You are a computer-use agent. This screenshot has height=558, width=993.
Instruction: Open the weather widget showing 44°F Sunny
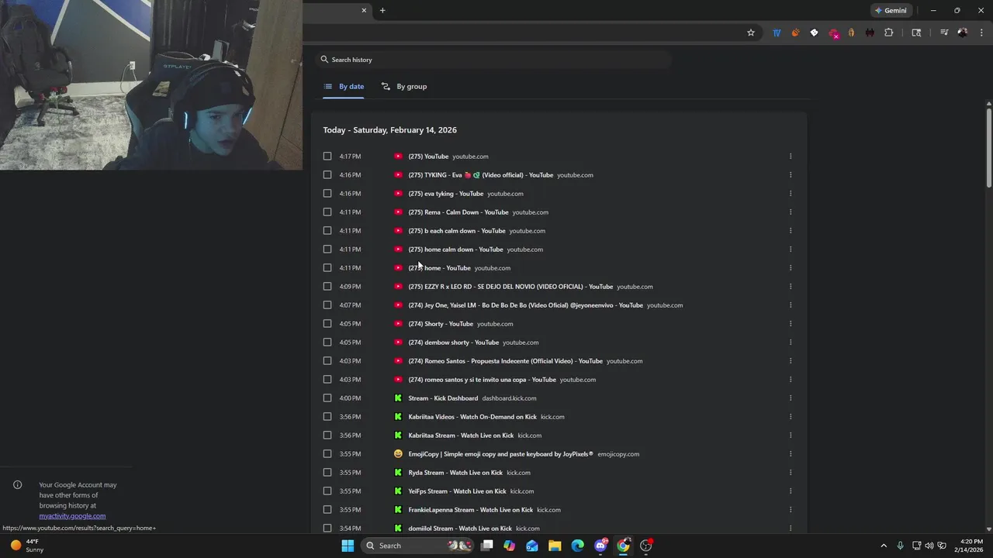tap(26, 546)
